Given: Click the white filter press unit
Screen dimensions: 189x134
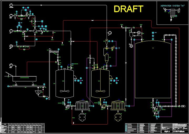Looking at the screenshot, I should pyautogui.click(x=83, y=105).
